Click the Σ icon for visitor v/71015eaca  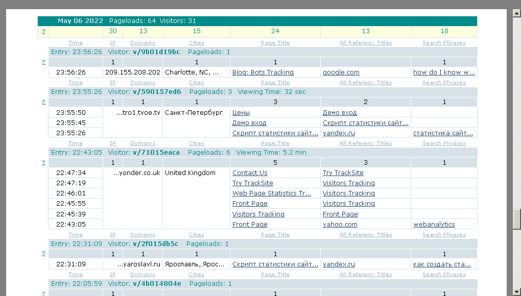tap(43, 163)
